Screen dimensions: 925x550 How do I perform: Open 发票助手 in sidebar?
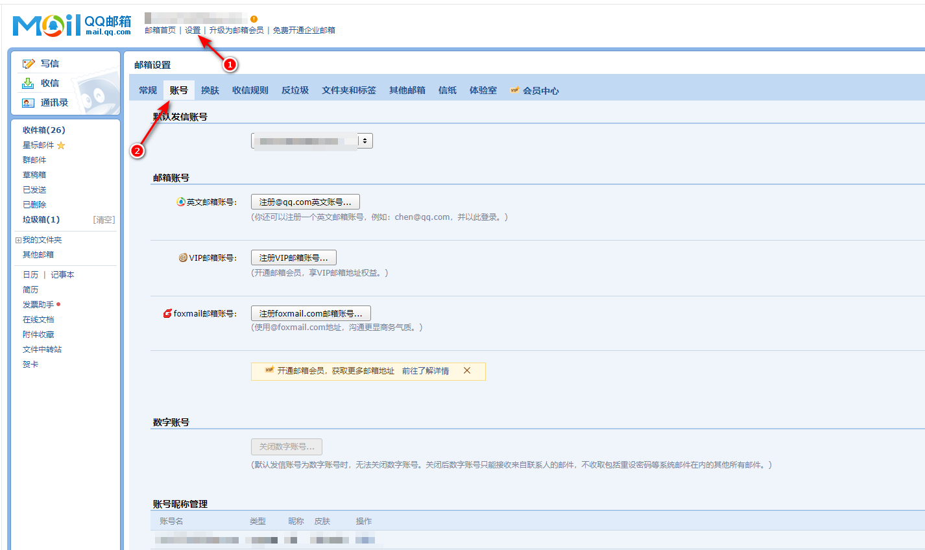pyautogui.click(x=38, y=305)
